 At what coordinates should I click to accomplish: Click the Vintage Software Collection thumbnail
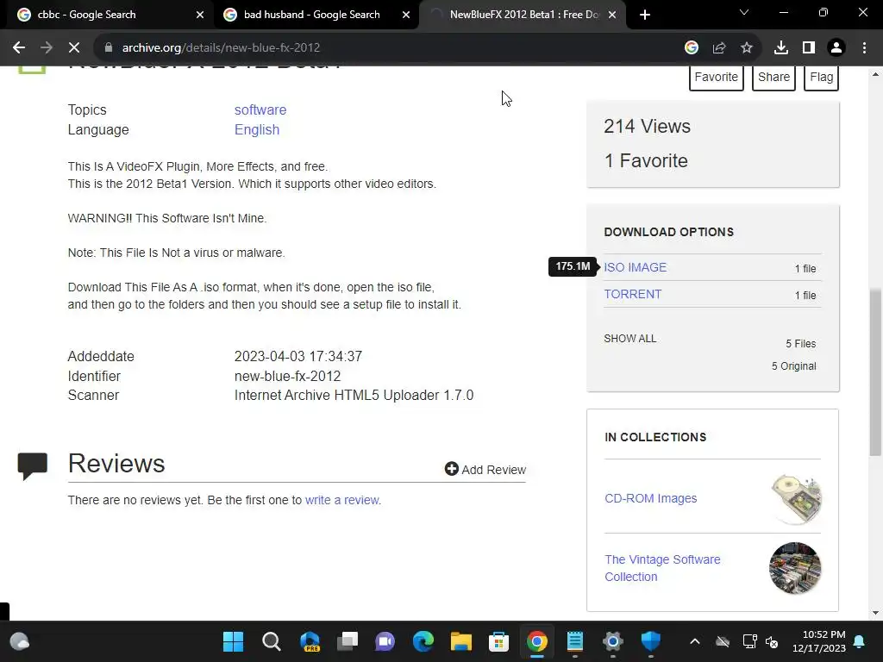[795, 568]
